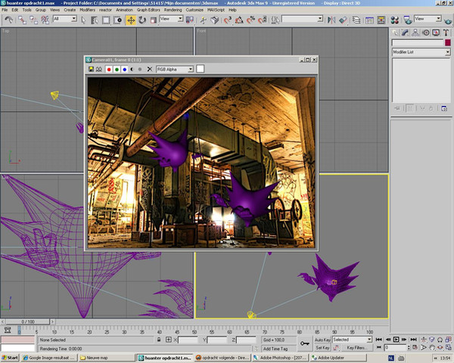Toggle the green channel in render window
This screenshot has width=454, height=363.
pos(117,70)
